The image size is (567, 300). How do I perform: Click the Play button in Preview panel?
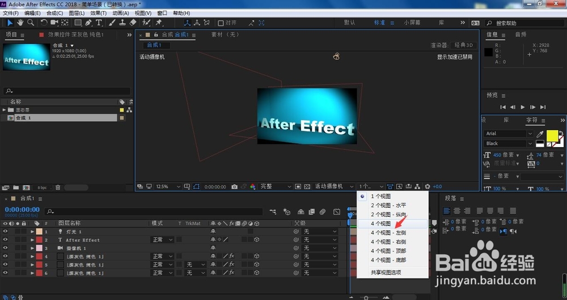tap(523, 107)
